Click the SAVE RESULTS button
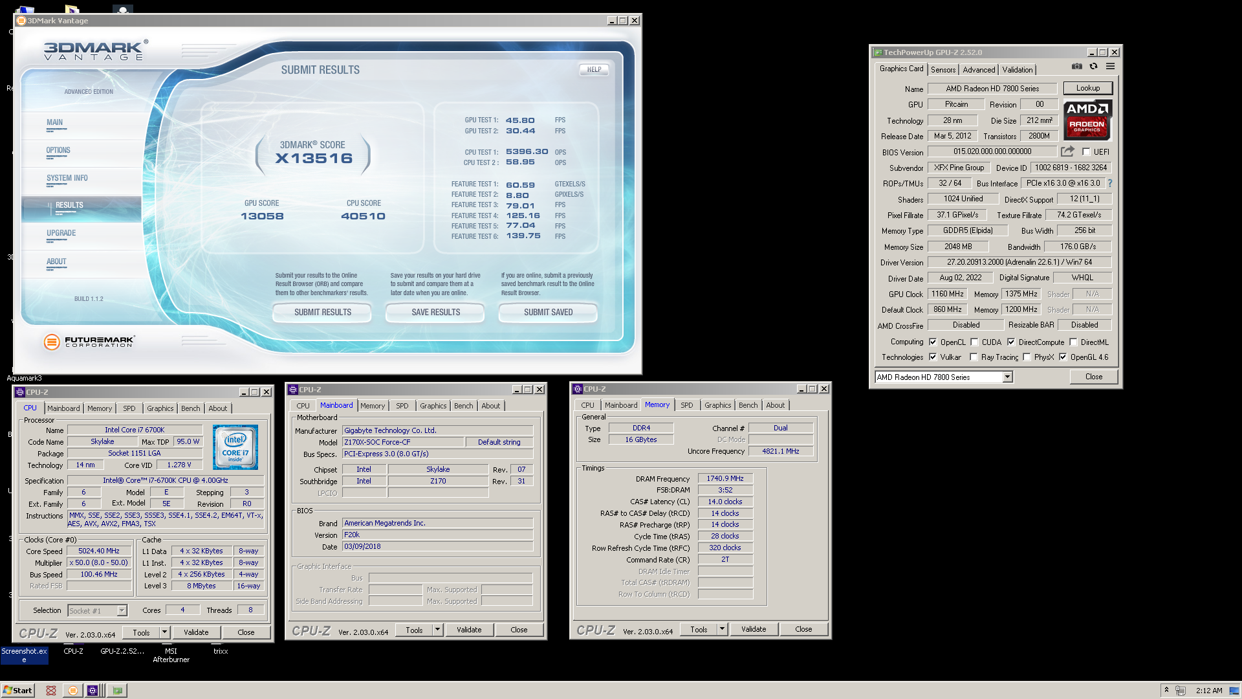This screenshot has height=699, width=1242. point(435,313)
